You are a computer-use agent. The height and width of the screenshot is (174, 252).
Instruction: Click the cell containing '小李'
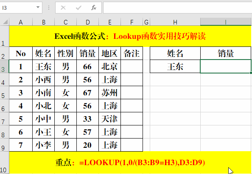click(x=44, y=145)
